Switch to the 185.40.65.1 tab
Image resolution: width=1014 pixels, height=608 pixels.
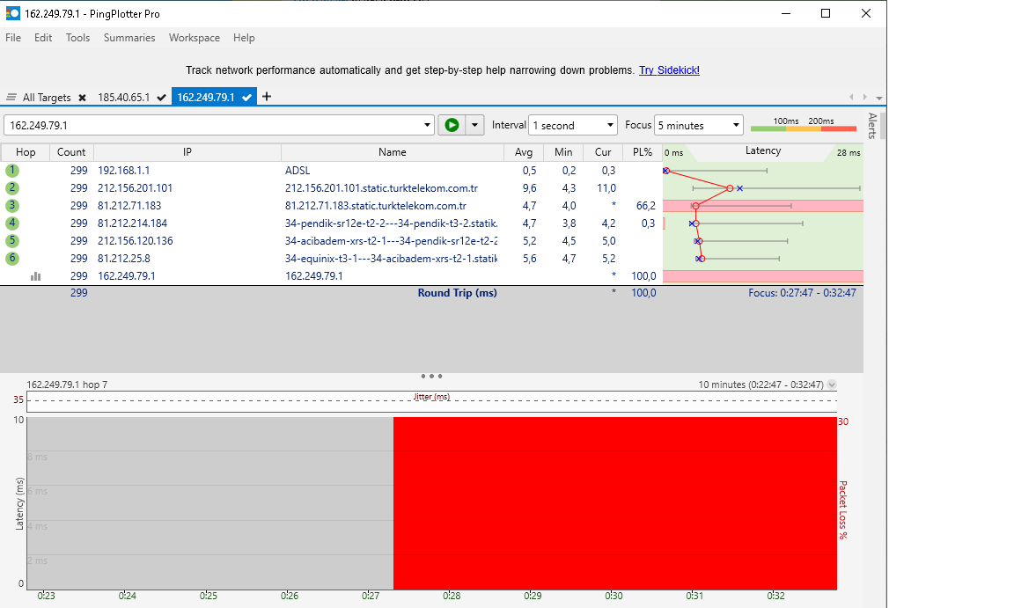point(123,98)
